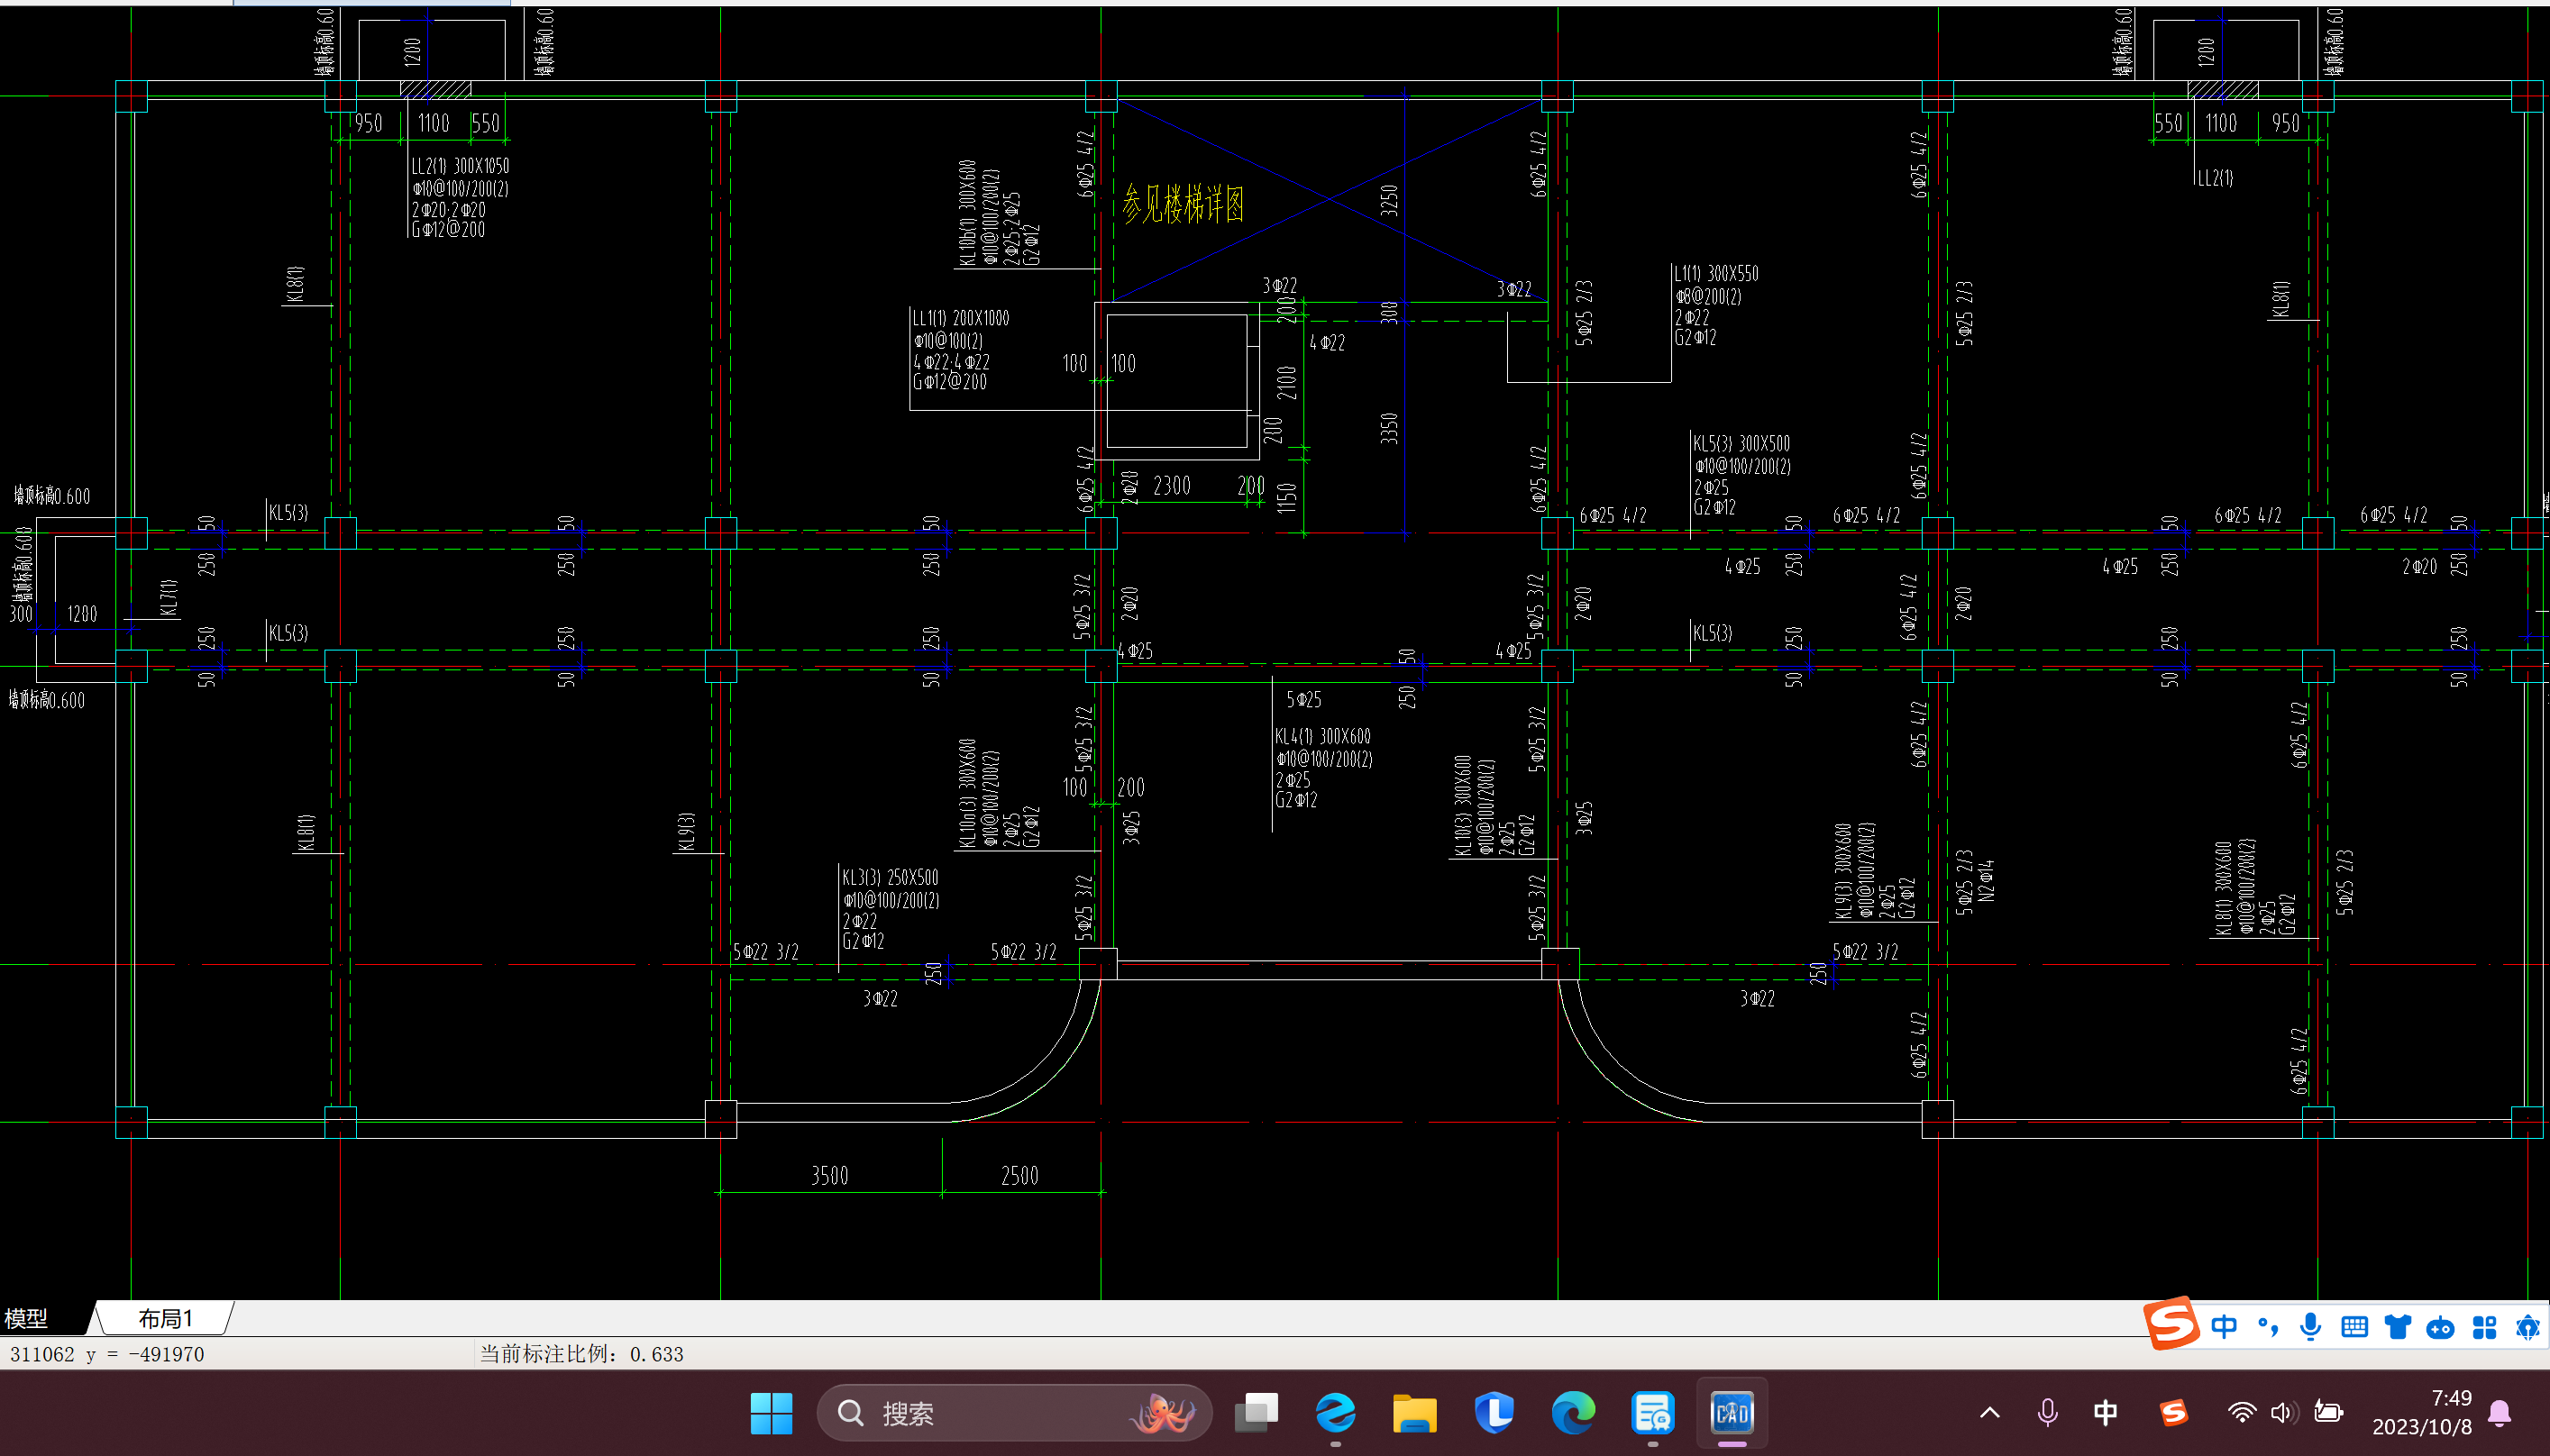Screen dimensions: 2550x1456
Task: Open Sogou skin shirt icon
Action: [x=2397, y=1327]
